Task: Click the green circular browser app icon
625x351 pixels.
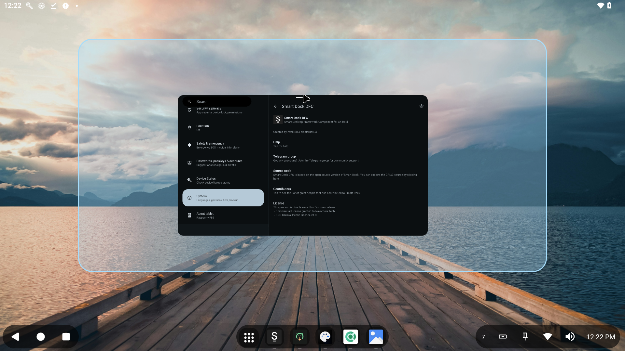Action: (350, 337)
